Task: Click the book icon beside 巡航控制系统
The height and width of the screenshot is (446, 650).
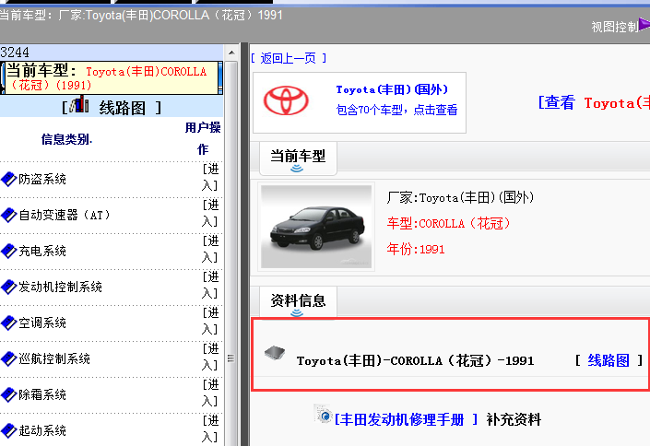Action: pos(8,358)
